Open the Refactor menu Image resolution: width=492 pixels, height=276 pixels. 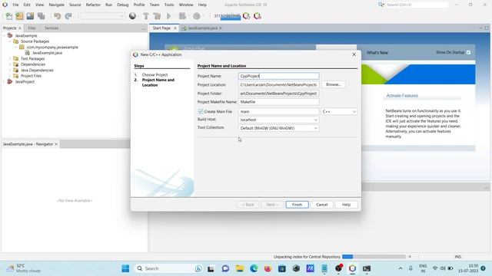[x=93, y=5]
